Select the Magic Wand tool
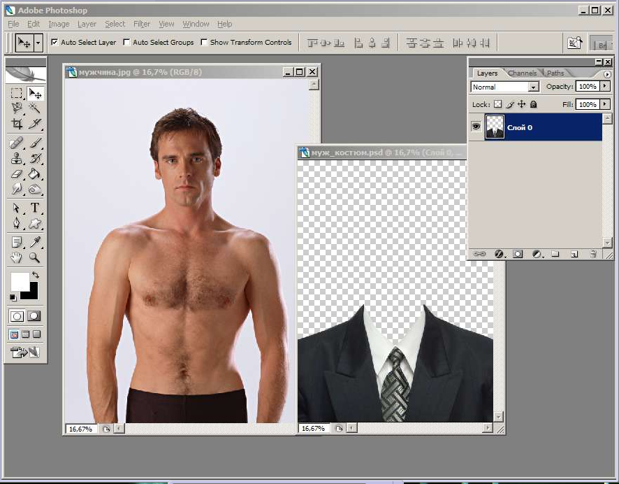This screenshot has width=619, height=484. pyautogui.click(x=35, y=108)
